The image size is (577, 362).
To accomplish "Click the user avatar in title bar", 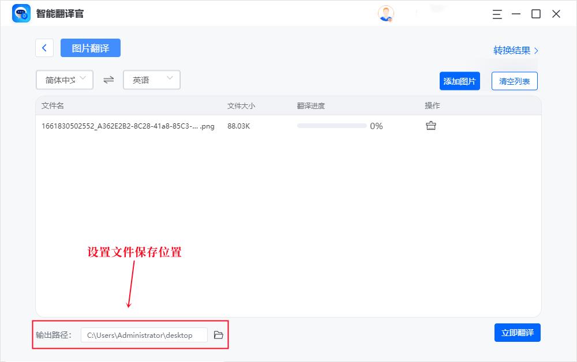I will tap(385, 13).
